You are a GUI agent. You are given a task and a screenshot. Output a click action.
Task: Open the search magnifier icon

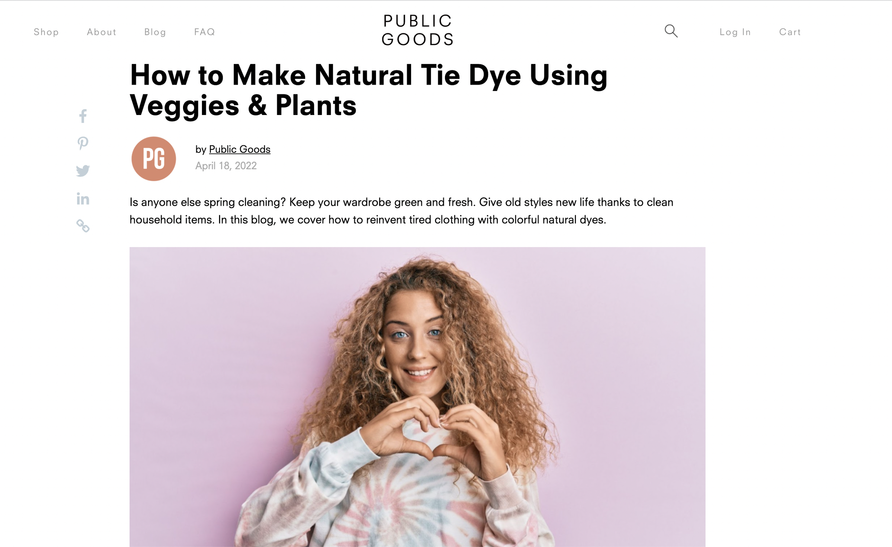(671, 31)
